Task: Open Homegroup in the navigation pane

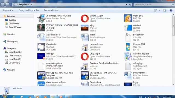Action: tap(12, 41)
